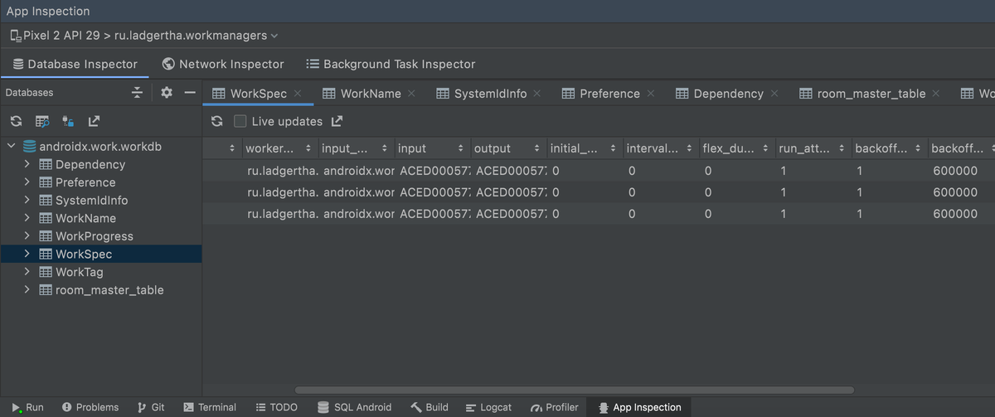Open the Logcat tool window
The image size is (995, 417).
point(489,407)
